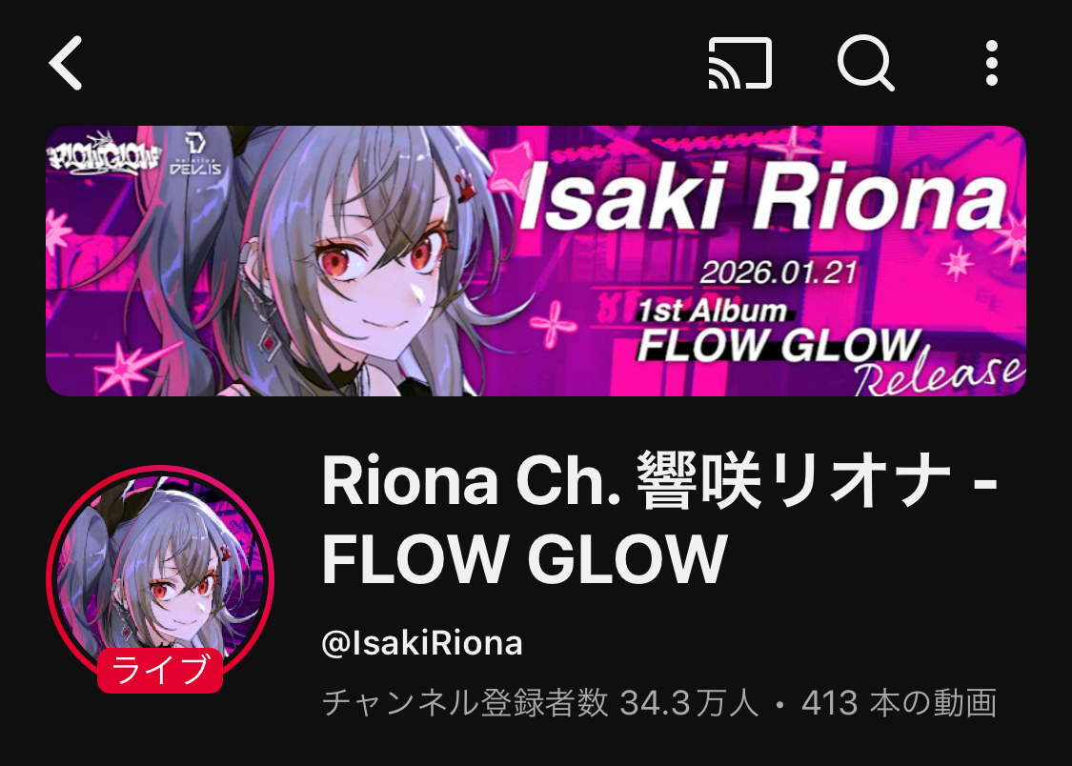The height and width of the screenshot is (766, 1072).
Task: Tap the チャンネル登録者数 label
Action: point(465,702)
